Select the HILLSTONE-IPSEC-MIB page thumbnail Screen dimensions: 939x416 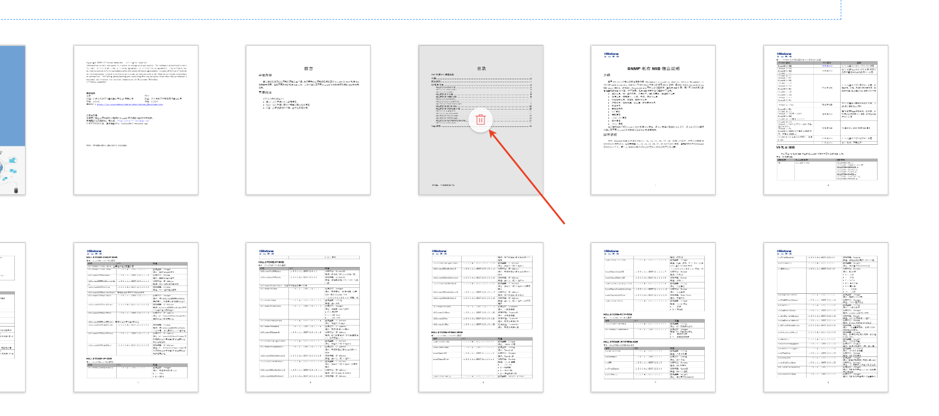click(x=481, y=318)
